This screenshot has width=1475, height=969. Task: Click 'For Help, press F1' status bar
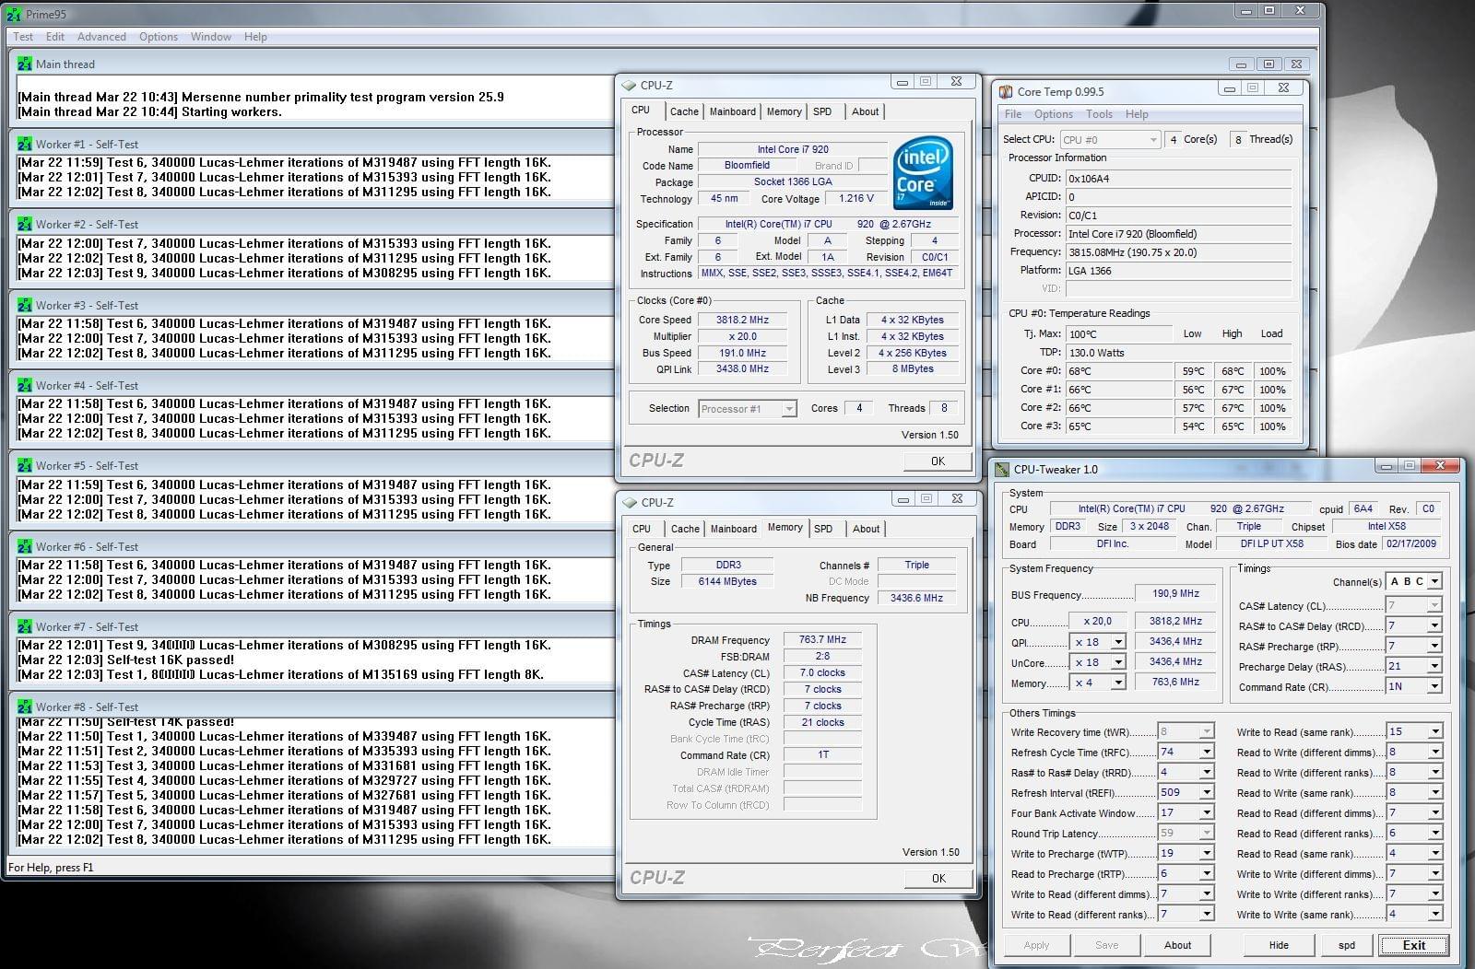click(x=51, y=868)
